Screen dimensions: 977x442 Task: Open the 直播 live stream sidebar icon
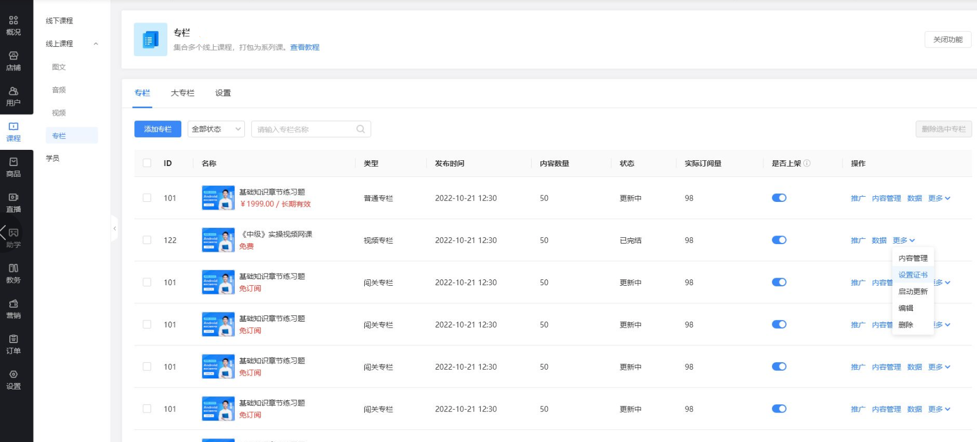13,202
